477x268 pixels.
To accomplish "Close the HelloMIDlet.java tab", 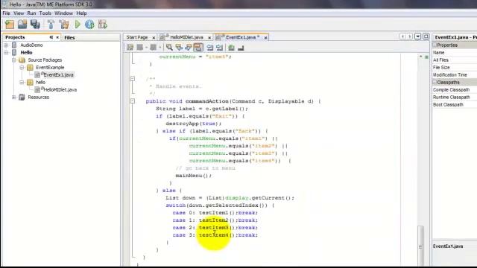I will 209,37.
